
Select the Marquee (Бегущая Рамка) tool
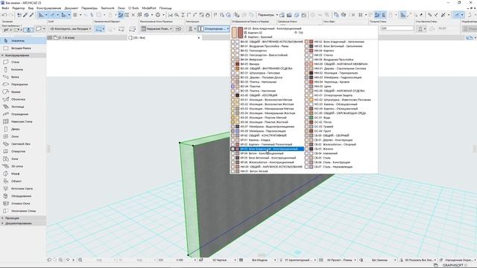point(23,48)
